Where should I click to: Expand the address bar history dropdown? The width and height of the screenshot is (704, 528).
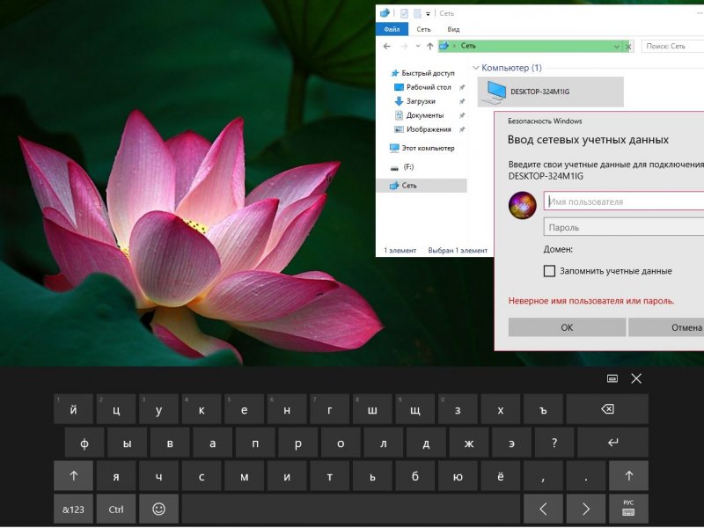click(x=617, y=47)
